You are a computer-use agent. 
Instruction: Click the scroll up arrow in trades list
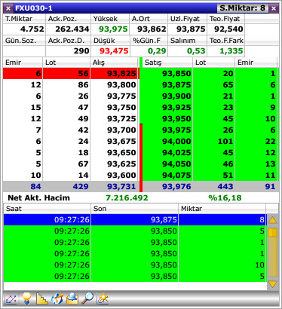(272, 221)
